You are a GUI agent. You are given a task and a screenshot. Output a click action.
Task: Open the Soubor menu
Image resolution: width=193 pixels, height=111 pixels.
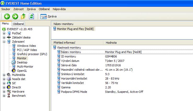tap(6, 9)
